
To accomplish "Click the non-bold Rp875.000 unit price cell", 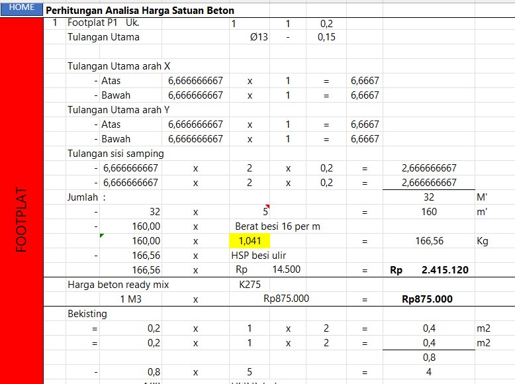I will click(286, 299).
